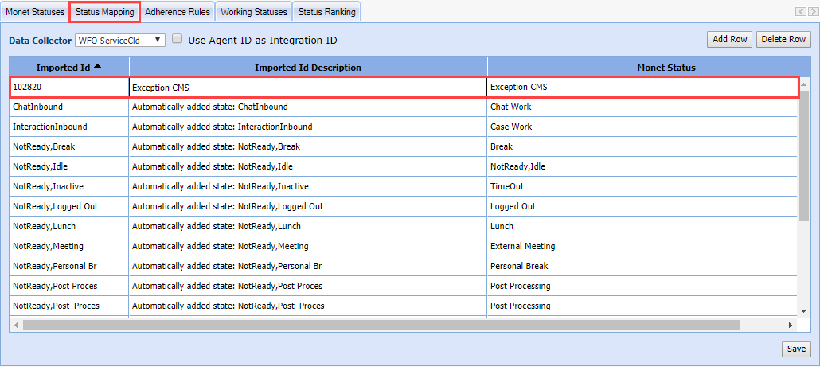820x367 pixels.
Task: Click the Delete Row button
Action: coord(783,39)
